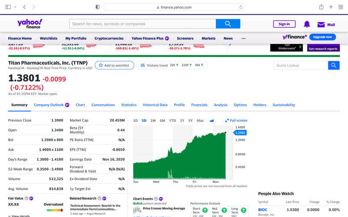
Task: Select the 1M chart range
Action: (x=153, y=121)
